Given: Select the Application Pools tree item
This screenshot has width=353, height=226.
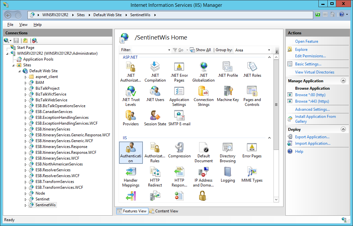Looking at the screenshot, I should (38, 59).
